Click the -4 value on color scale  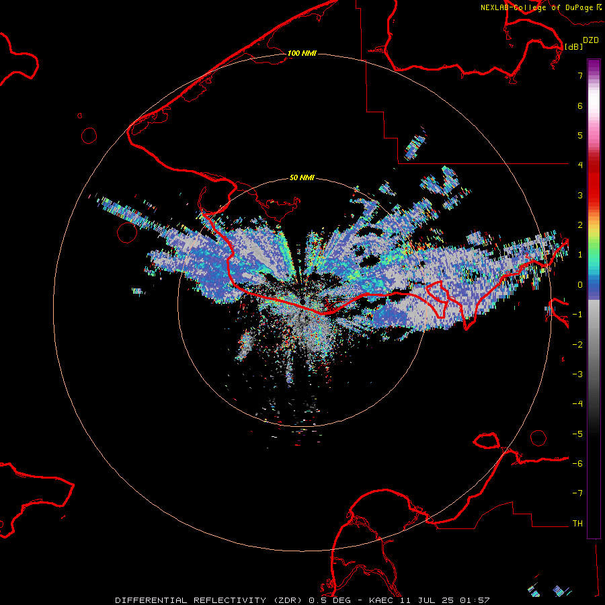tap(577, 404)
